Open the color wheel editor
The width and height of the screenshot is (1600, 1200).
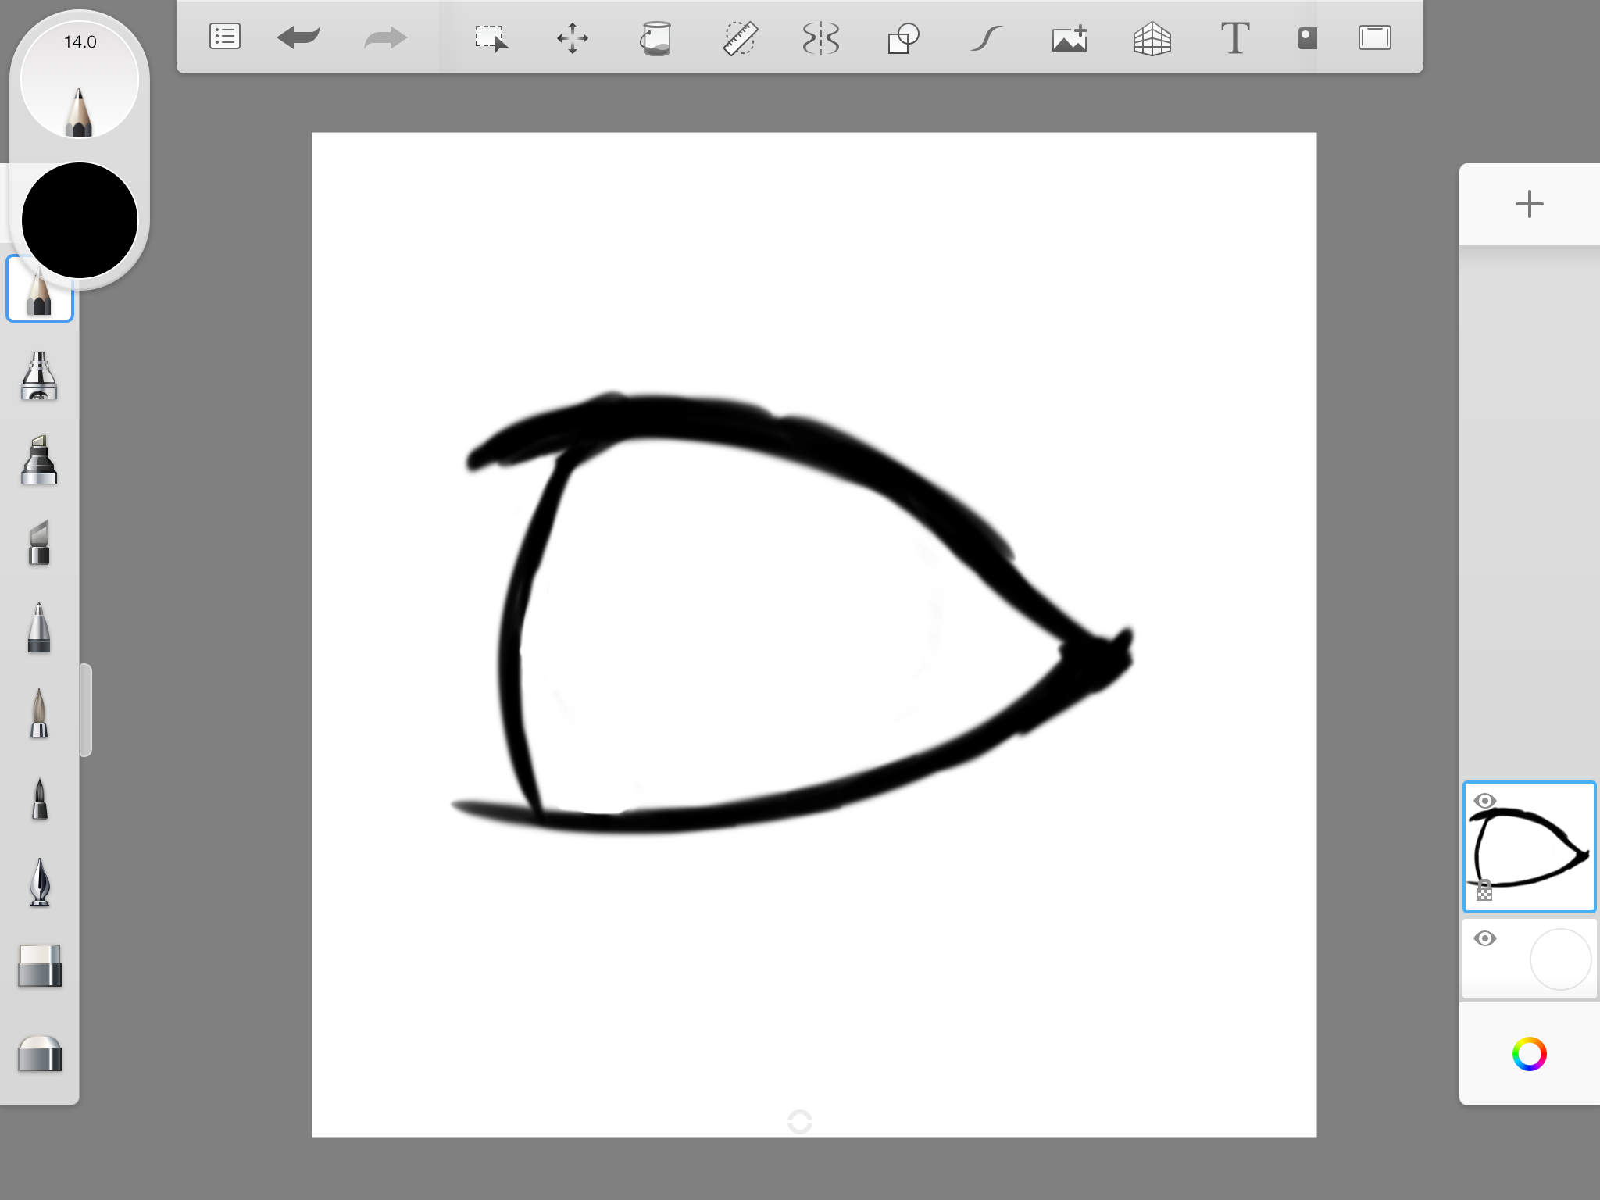coord(1529,1054)
